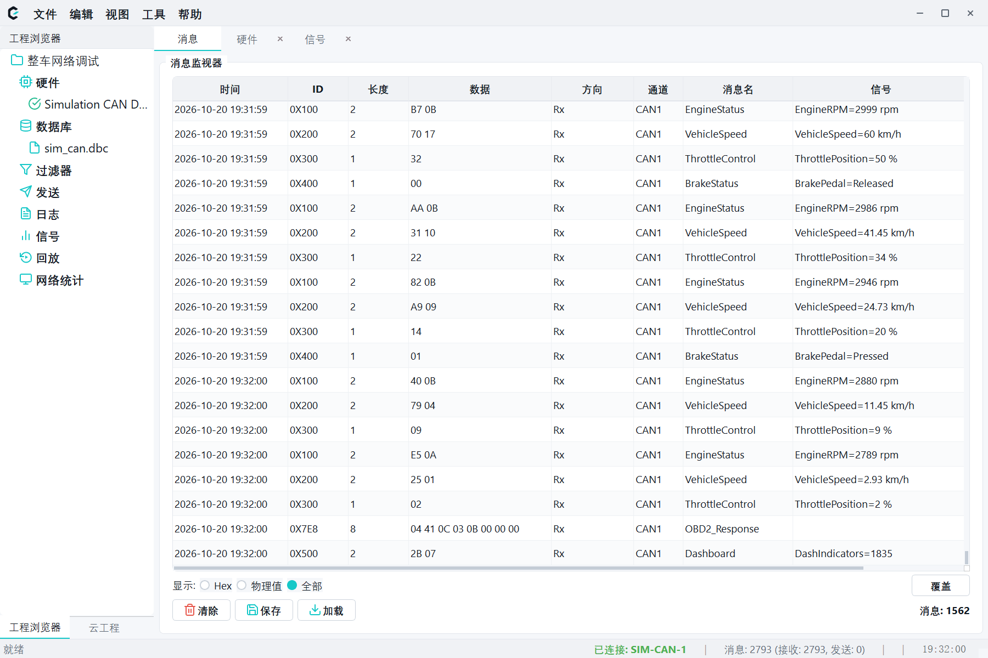The height and width of the screenshot is (658, 988).
Task: Sort by the 时间 column header
Action: tap(230, 89)
